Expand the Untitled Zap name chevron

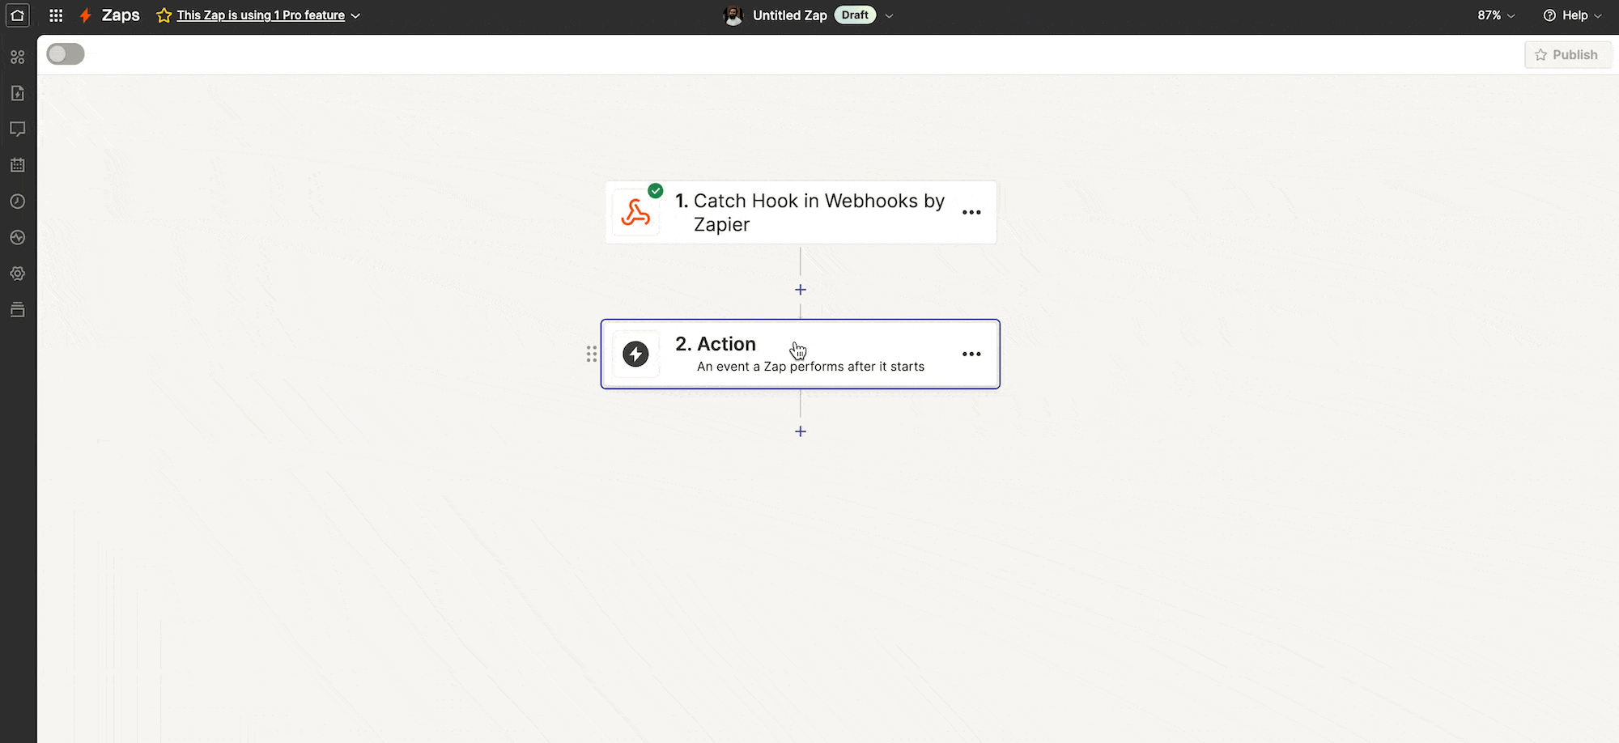click(x=889, y=15)
